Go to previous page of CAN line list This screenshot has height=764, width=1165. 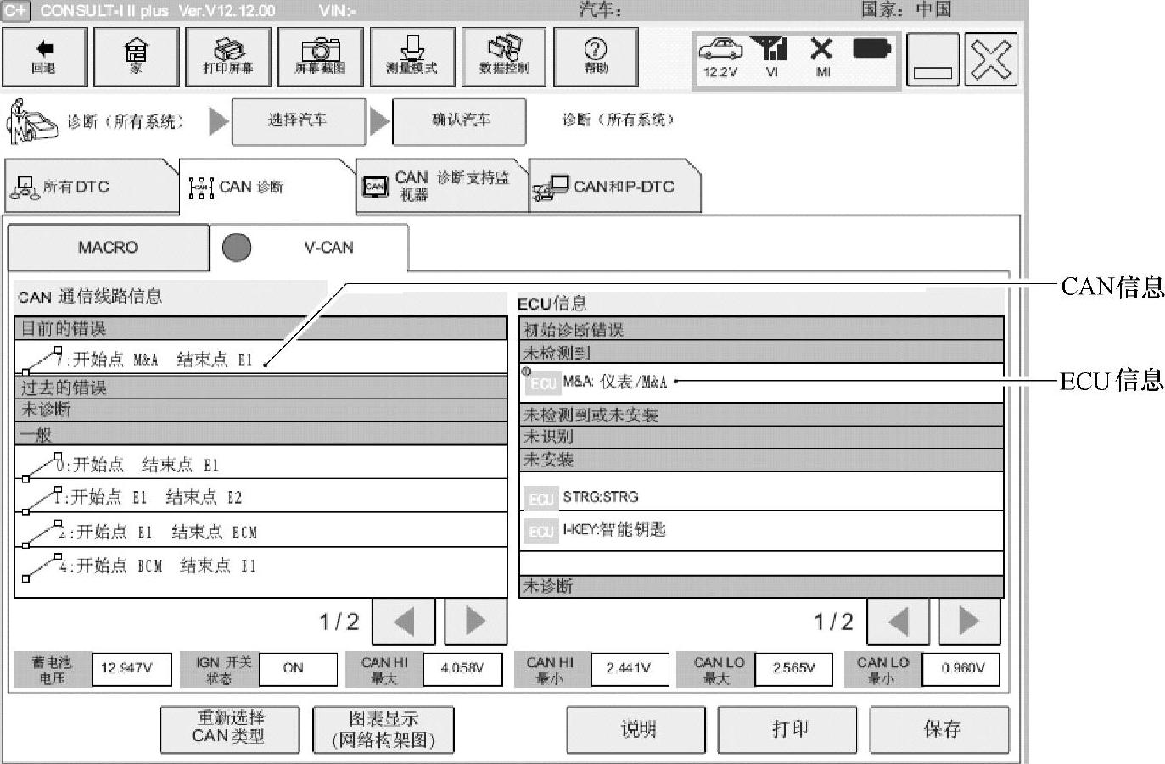tap(404, 621)
